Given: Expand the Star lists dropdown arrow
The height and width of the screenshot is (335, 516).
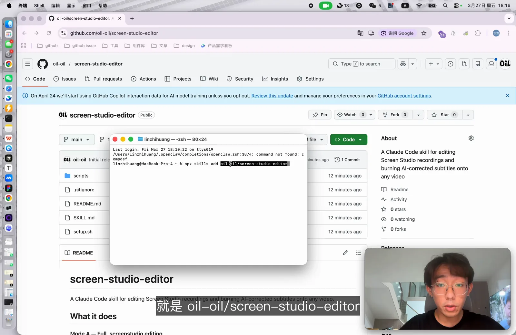Looking at the screenshot, I should tap(468, 115).
